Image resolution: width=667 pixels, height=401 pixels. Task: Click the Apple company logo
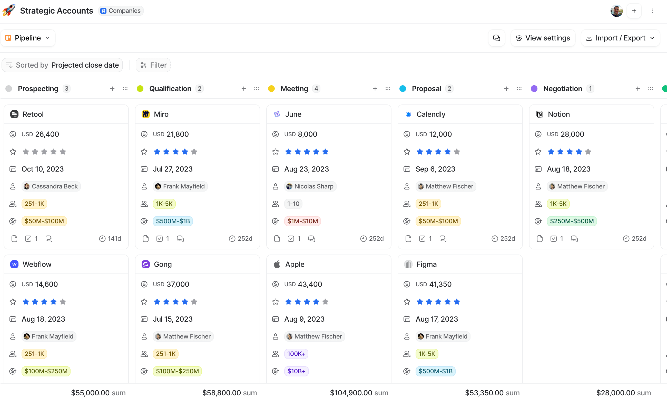[277, 264]
